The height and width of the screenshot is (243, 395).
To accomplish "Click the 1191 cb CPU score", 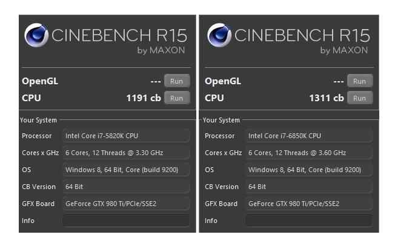I will pos(144,98).
